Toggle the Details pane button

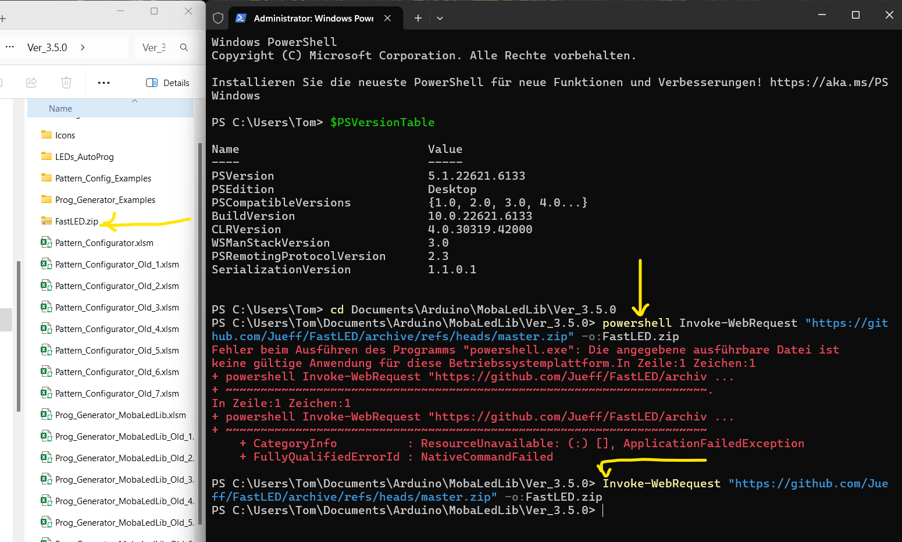167,83
